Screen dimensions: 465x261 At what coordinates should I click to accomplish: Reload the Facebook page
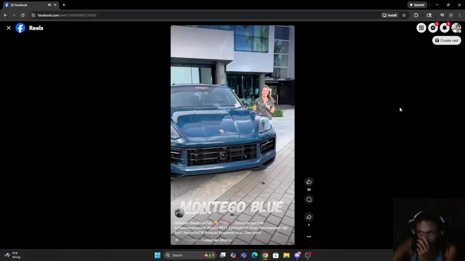(x=23, y=15)
